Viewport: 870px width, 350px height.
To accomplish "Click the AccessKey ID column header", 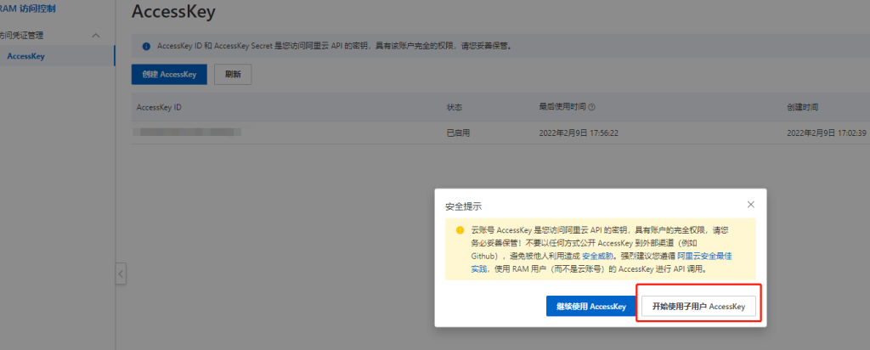I will (x=159, y=107).
